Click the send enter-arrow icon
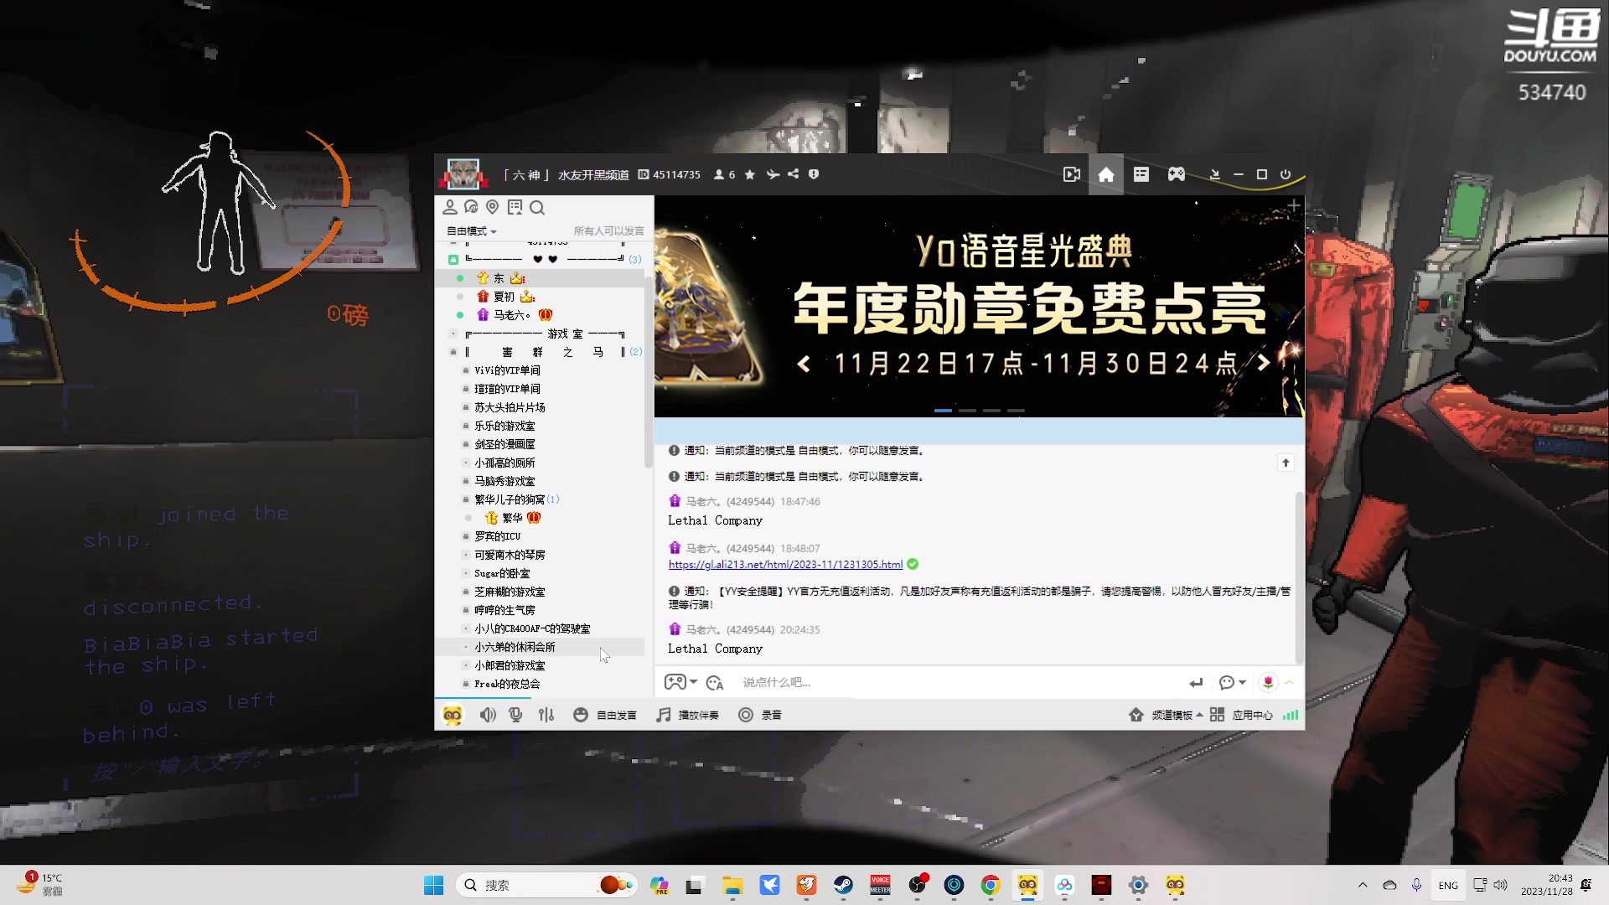The height and width of the screenshot is (905, 1609). pos(1196,682)
